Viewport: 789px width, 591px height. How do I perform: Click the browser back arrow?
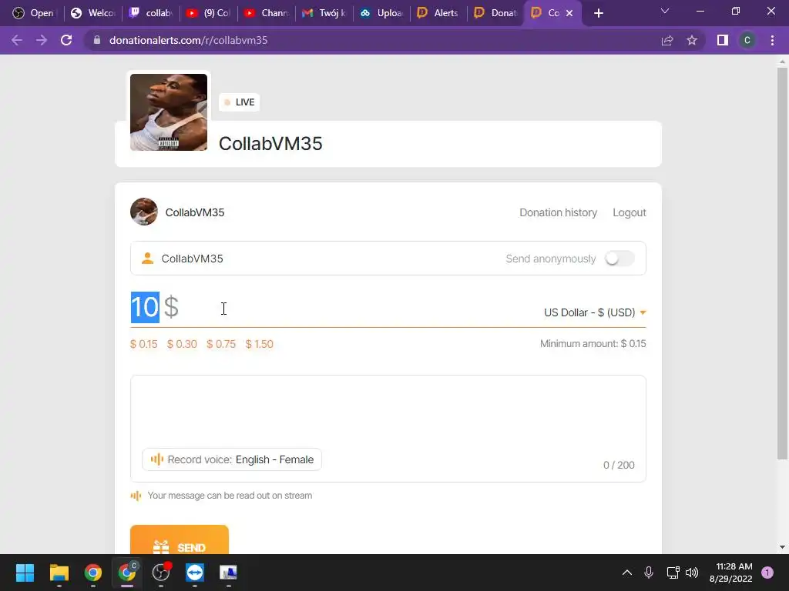pyautogui.click(x=17, y=40)
